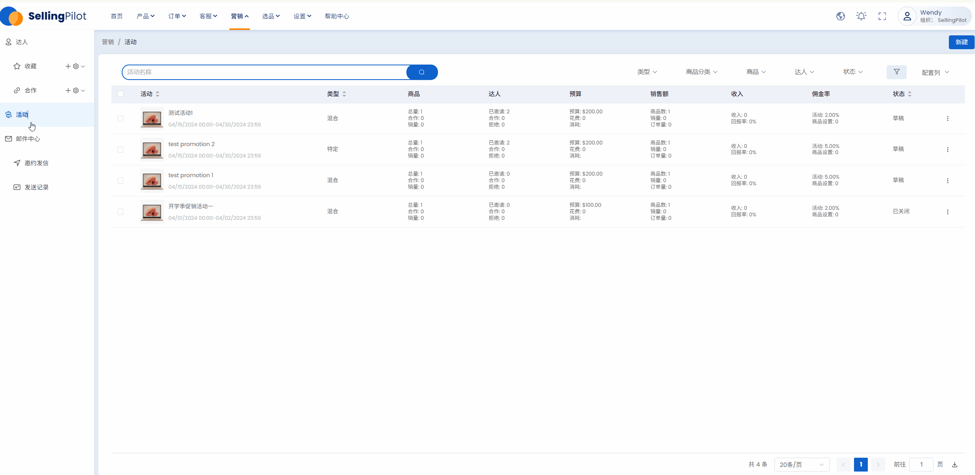Open the notification bell icon
The image size is (975, 475).
pyautogui.click(x=861, y=16)
